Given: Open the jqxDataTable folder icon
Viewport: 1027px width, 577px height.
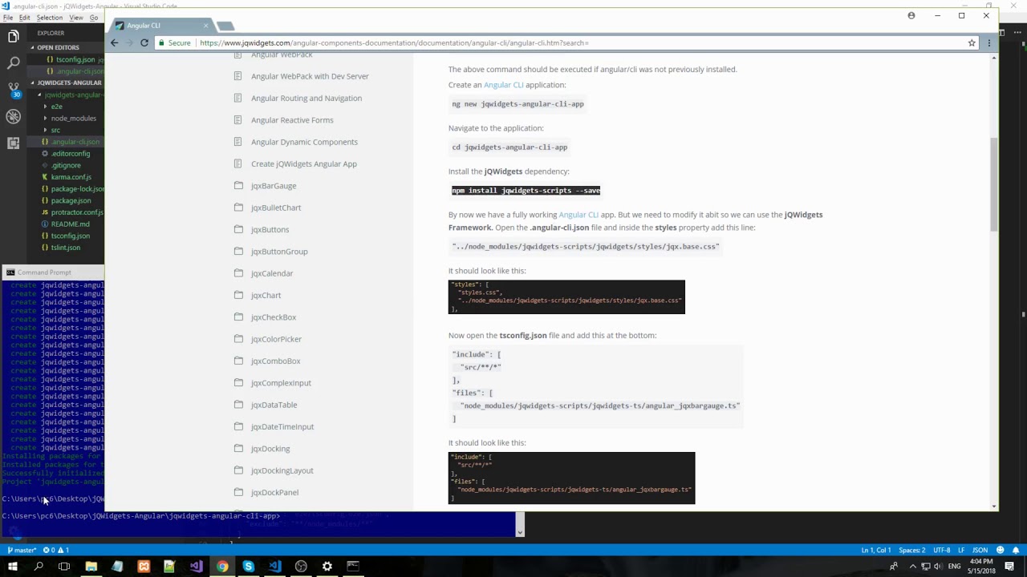Looking at the screenshot, I should point(238,405).
